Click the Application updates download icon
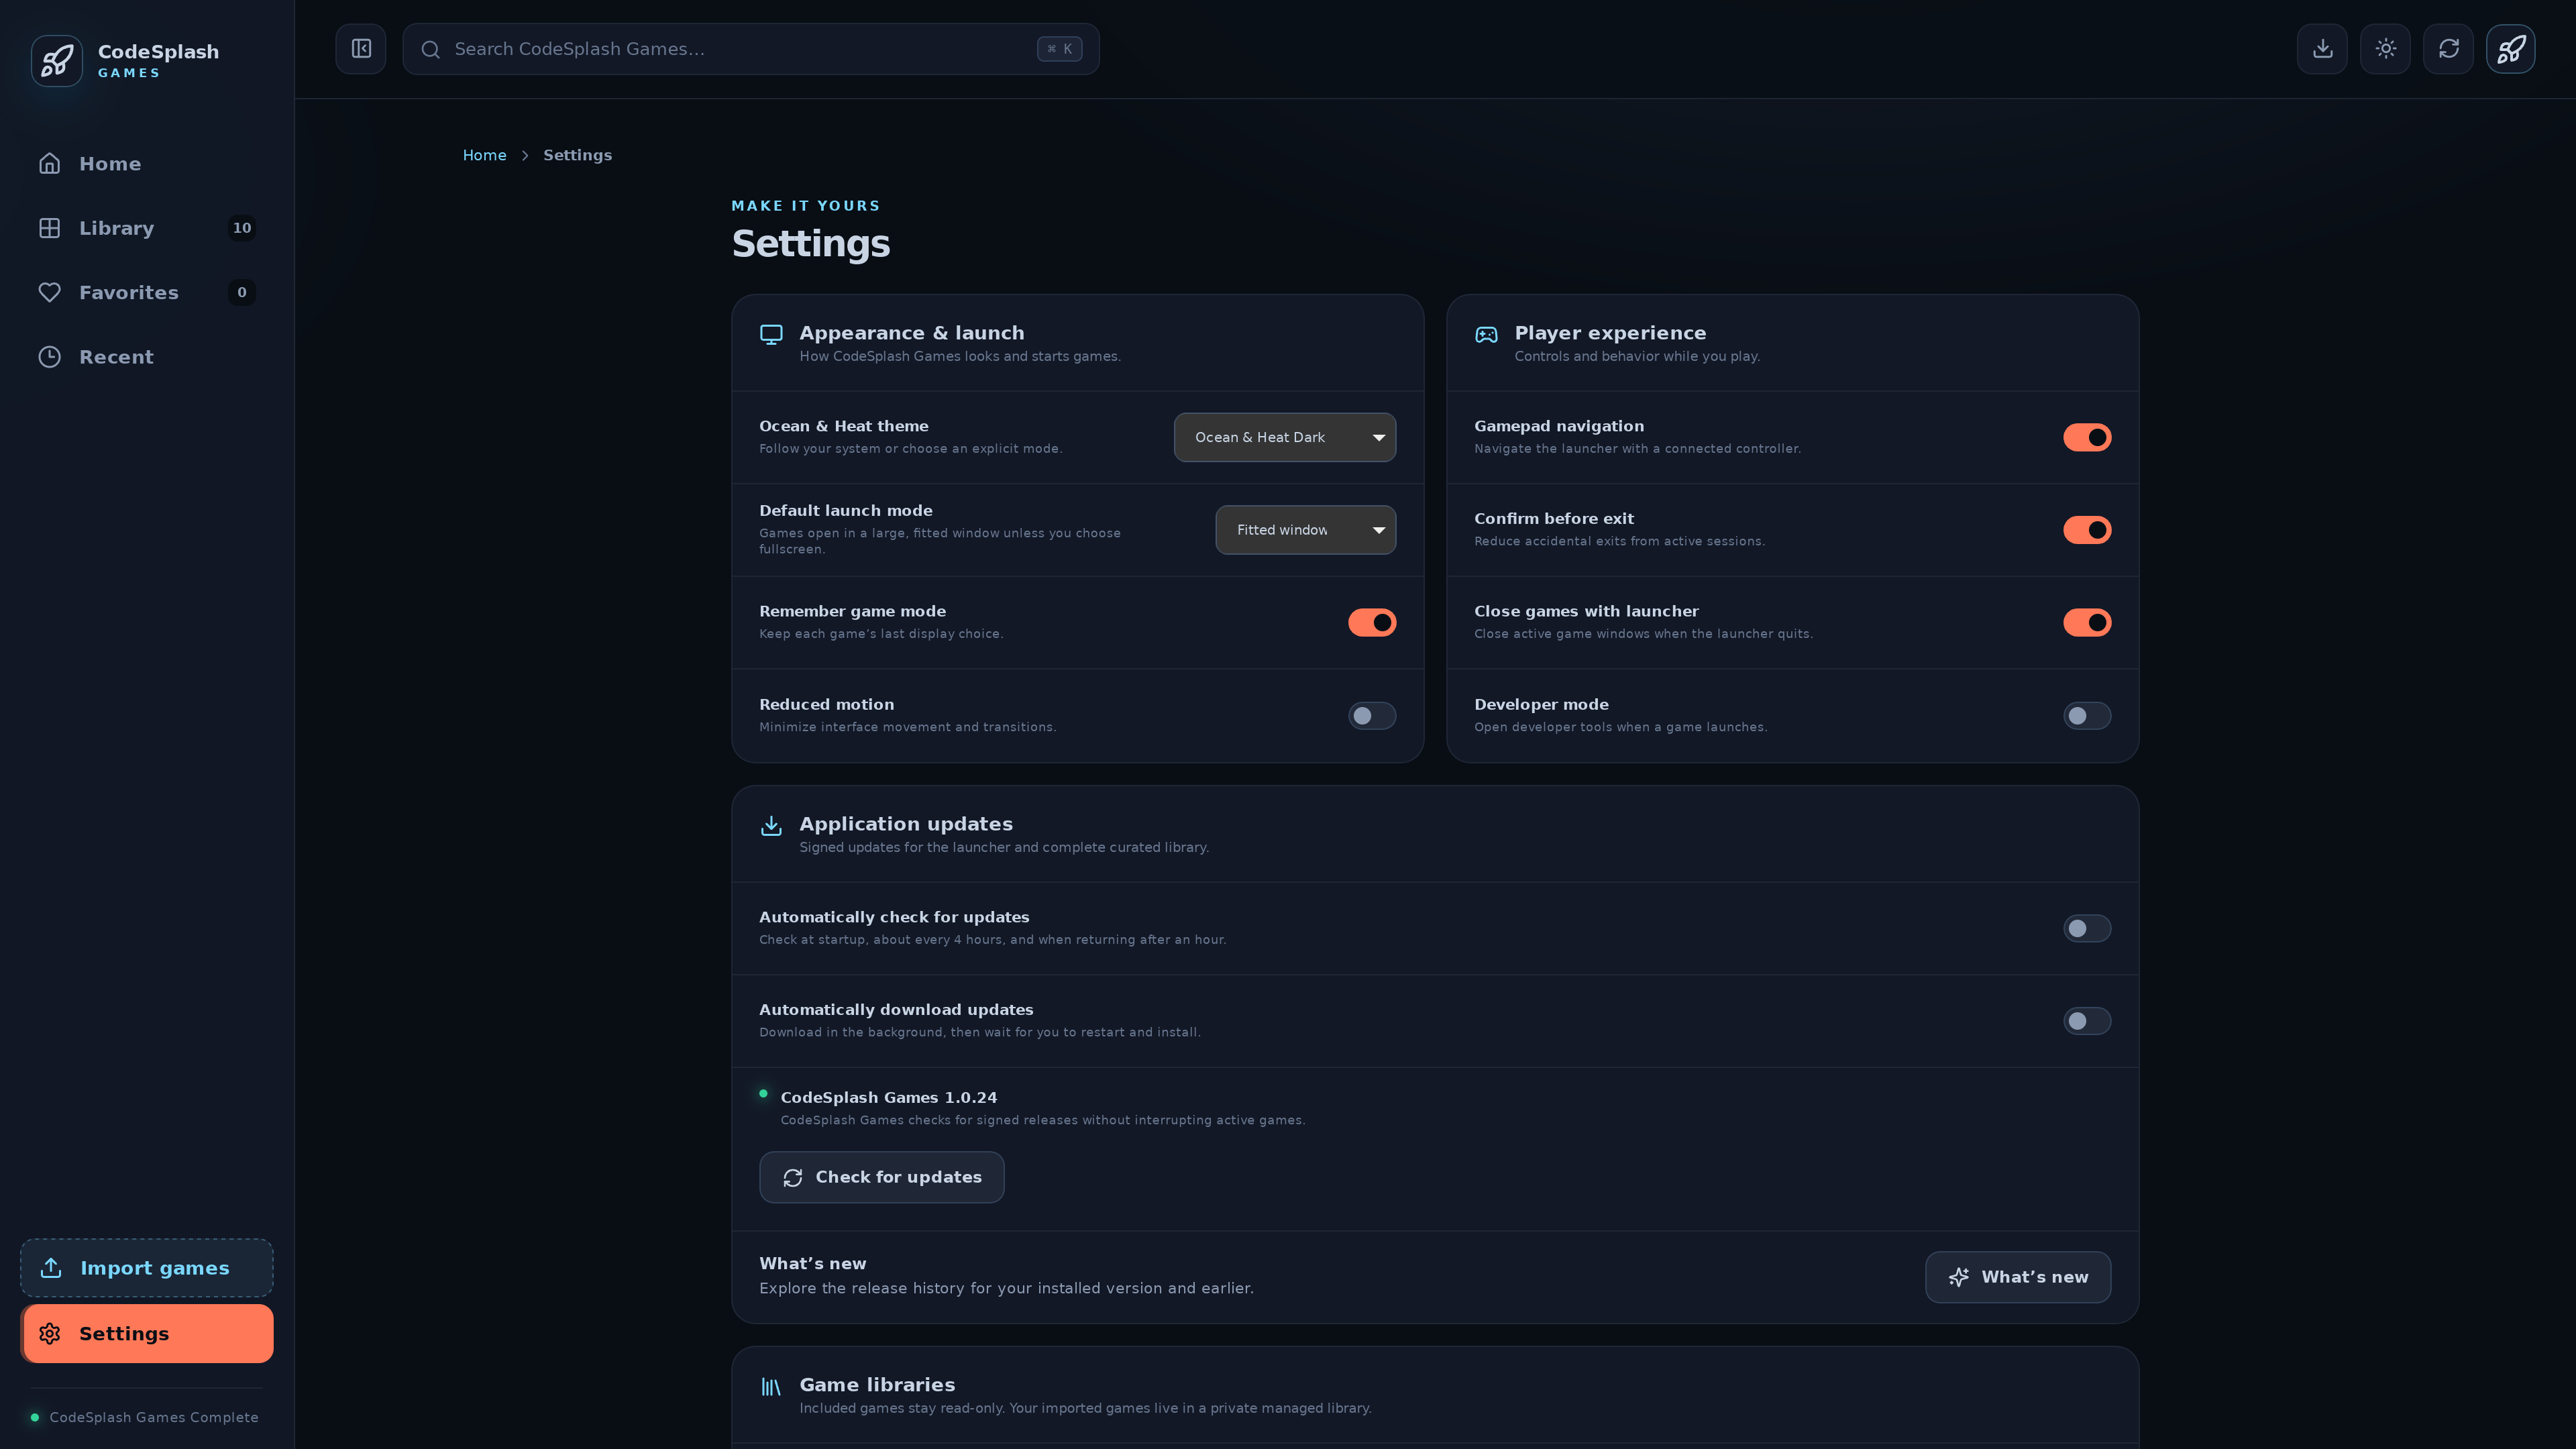The image size is (2576, 1449). pyautogui.click(x=771, y=826)
